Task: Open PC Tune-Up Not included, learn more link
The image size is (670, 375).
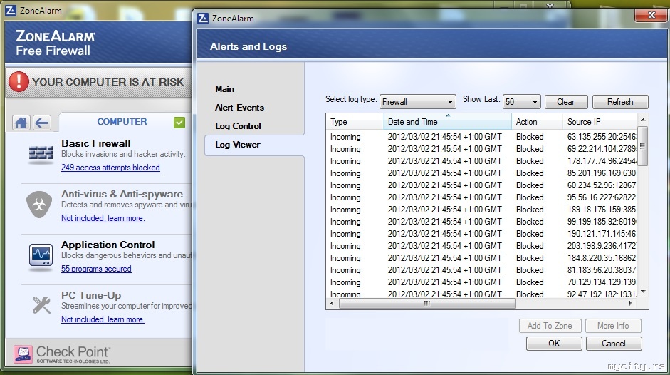Action: coord(103,319)
